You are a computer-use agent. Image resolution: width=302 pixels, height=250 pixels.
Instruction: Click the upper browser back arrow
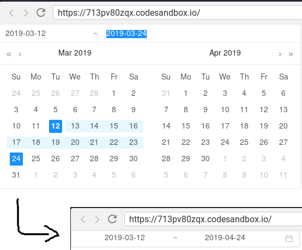pos(11,13)
